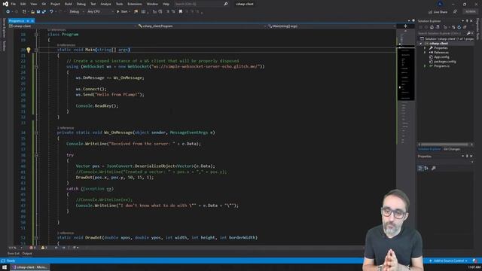Open the Error List tab
Viewport: 482px width, 271px height.
pos(14,254)
